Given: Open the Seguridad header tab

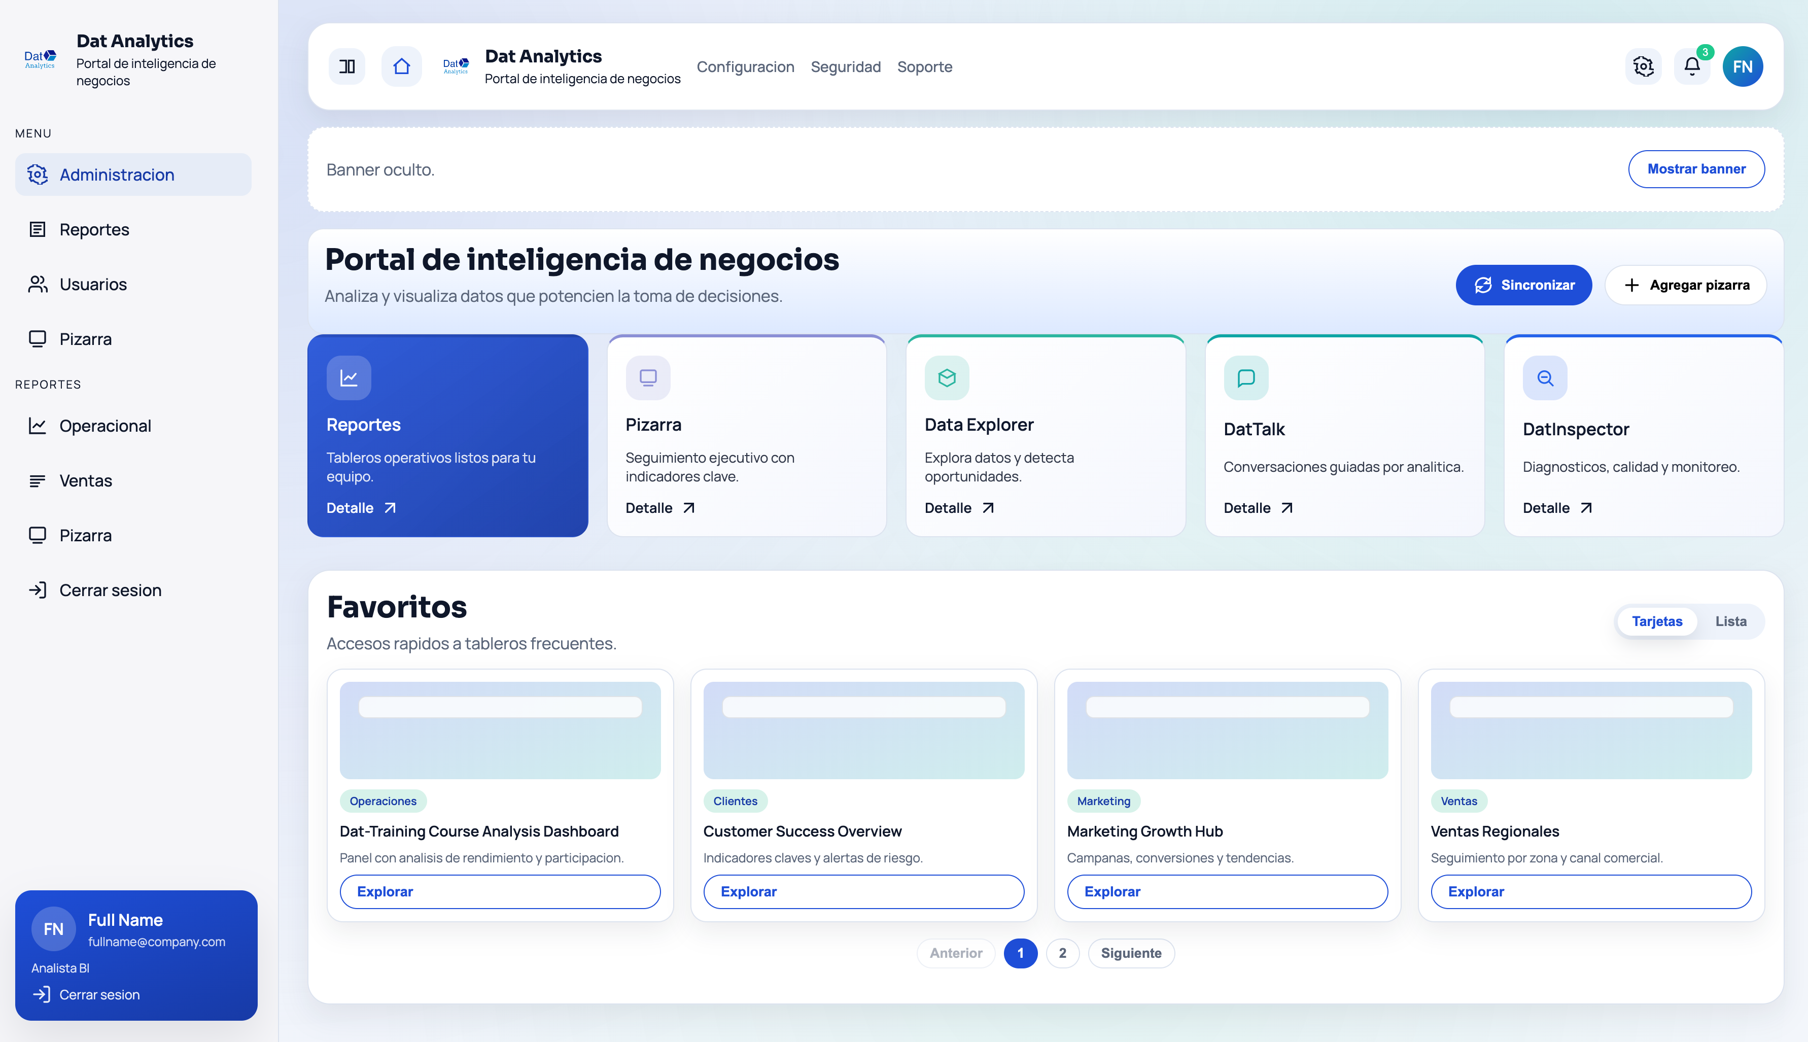Looking at the screenshot, I should pyautogui.click(x=845, y=66).
